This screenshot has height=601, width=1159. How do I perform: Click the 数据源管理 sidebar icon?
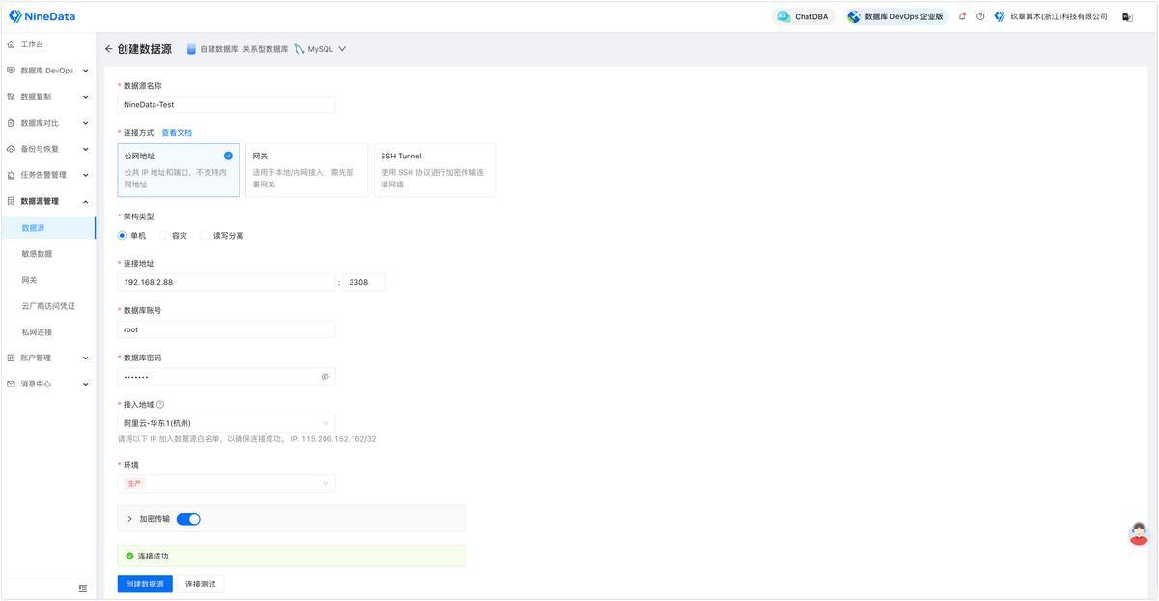pyautogui.click(x=11, y=201)
